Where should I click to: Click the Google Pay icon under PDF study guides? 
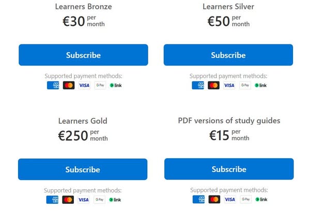pos(245,199)
